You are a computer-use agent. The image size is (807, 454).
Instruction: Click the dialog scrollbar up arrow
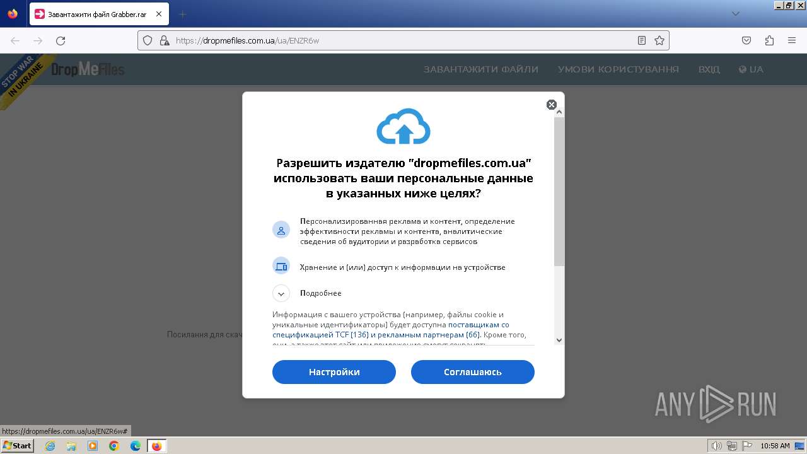coord(559,112)
